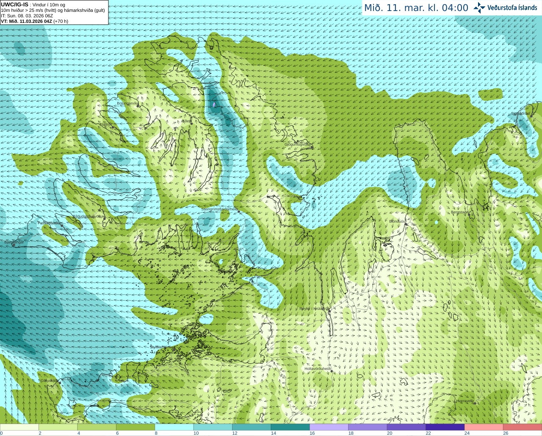The image size is (542, 436).
Task: Click the salmon red legend swatch above 26
Action: [523, 427]
